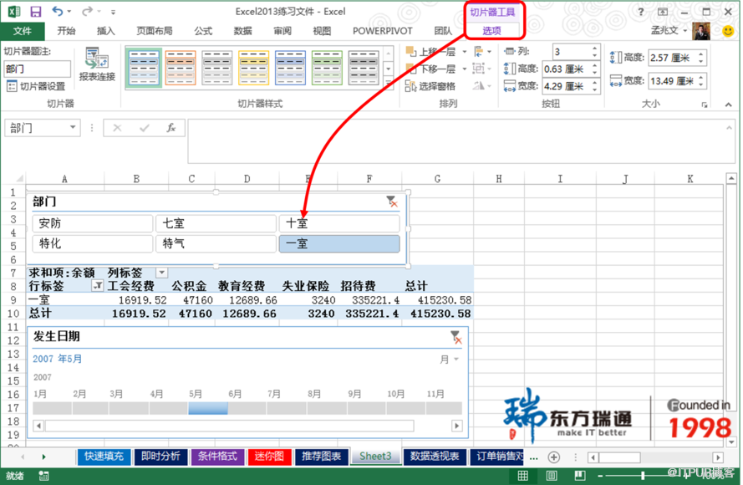Viewport: 743px width, 485px height.
Task: Switch to Page Layout view icon
Action: click(x=551, y=475)
